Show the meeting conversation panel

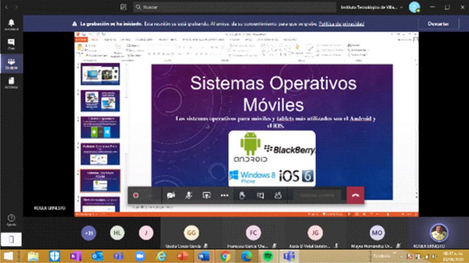[260, 195]
